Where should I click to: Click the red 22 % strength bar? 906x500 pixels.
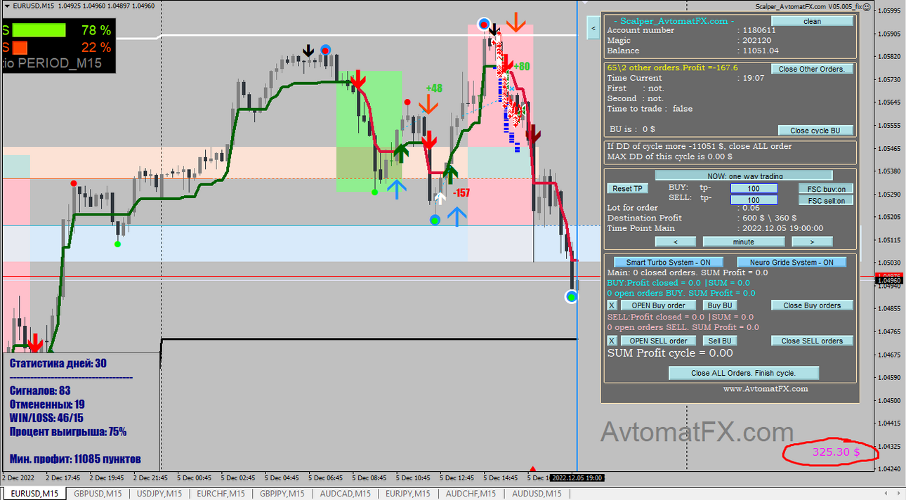coord(20,48)
